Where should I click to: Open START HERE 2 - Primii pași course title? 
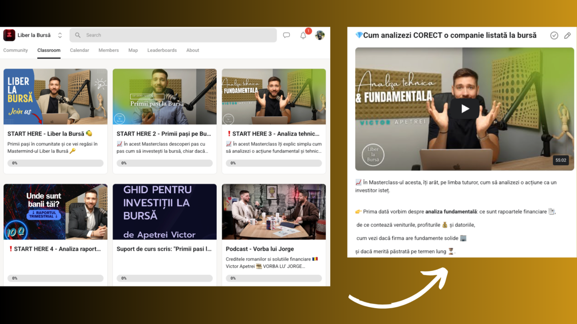[164, 134]
